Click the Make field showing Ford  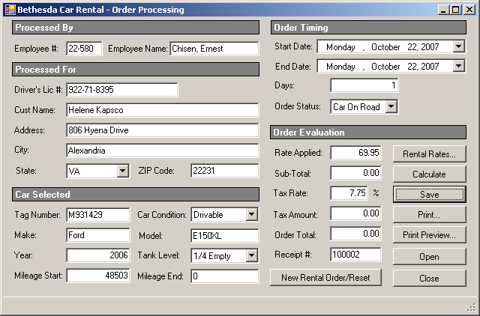[98, 235]
